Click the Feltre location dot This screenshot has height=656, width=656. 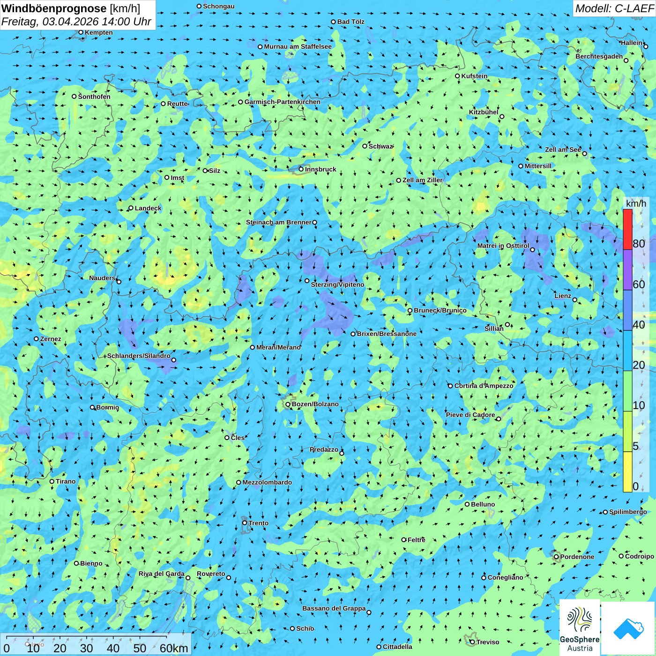(403, 540)
